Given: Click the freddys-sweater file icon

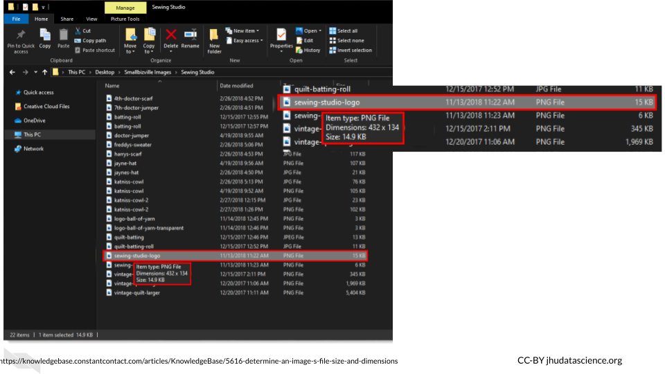Looking at the screenshot, I should [109, 145].
